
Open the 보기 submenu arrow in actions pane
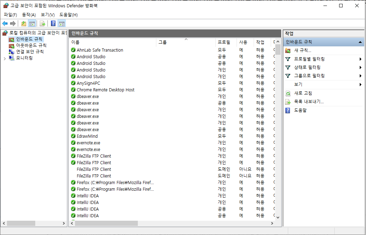[361, 84]
